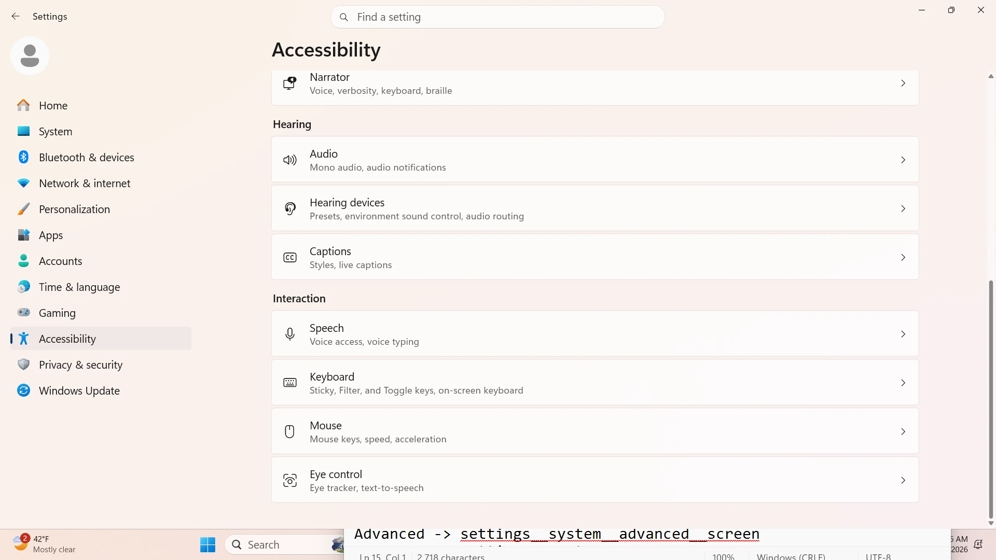Click the Bluetooth icon in sidebar

tap(23, 157)
